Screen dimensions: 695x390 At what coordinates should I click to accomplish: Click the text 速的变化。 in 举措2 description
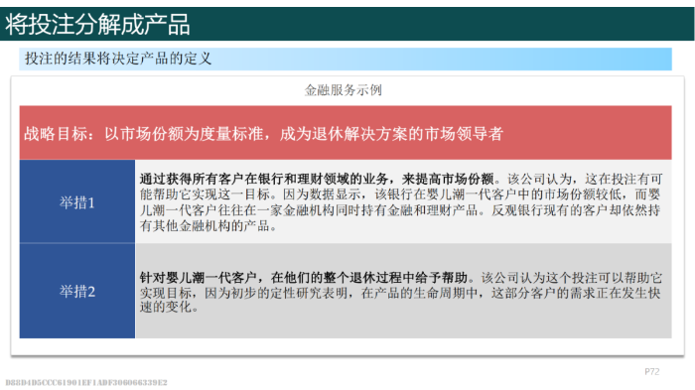(x=169, y=307)
